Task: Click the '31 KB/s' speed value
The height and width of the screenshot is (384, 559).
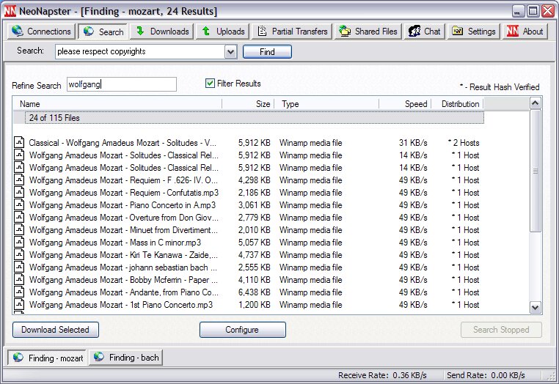Action: click(413, 143)
